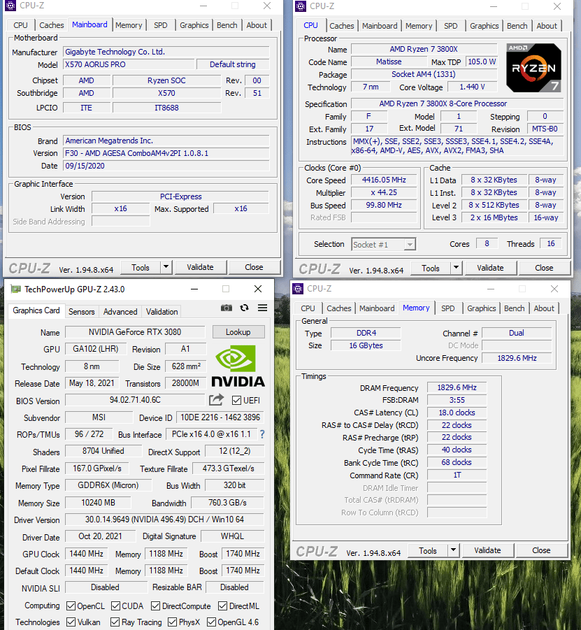Image resolution: width=581 pixels, height=630 pixels.
Task: Click the Level 3 cache 2 x 16 MBytes
Action: coord(494,217)
